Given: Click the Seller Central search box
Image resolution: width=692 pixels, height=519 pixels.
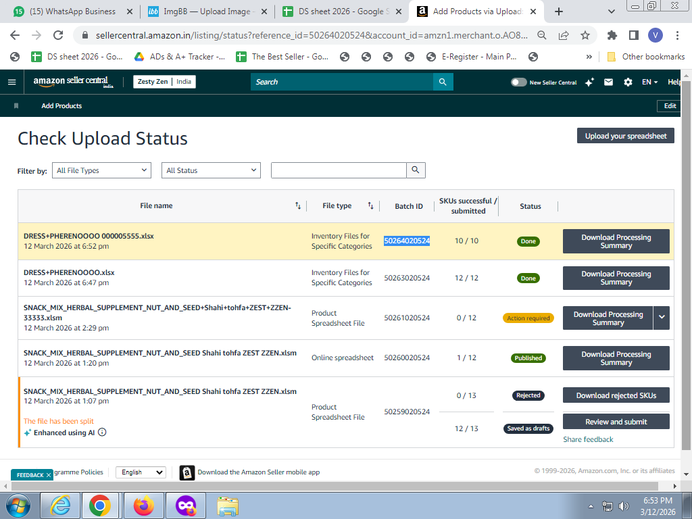Looking at the screenshot, I should click(342, 82).
